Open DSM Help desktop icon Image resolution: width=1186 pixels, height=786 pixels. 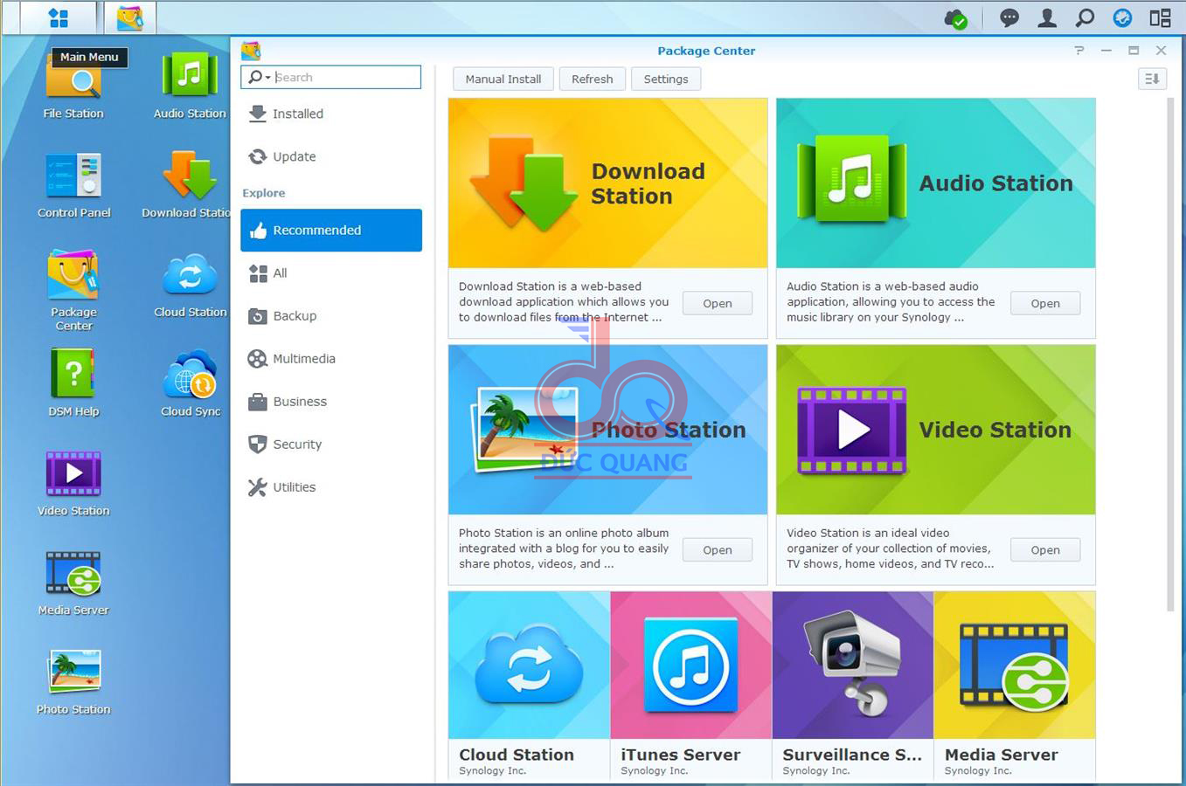pyautogui.click(x=73, y=383)
